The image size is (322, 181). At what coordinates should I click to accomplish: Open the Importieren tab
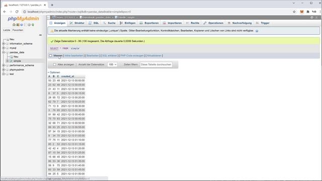(x=173, y=23)
